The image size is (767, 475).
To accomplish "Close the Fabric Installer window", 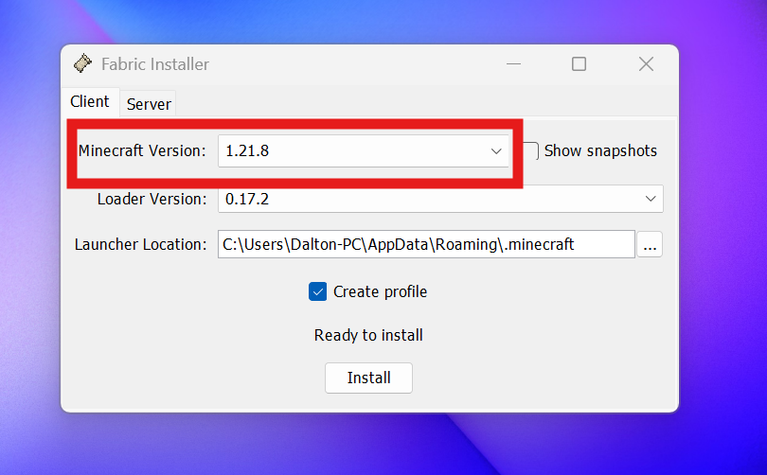I will (646, 64).
